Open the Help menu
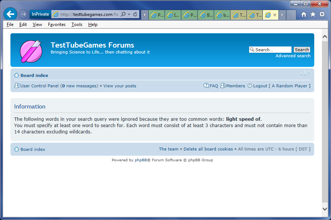This screenshot has height=220, width=331. pyautogui.click(x=93, y=25)
